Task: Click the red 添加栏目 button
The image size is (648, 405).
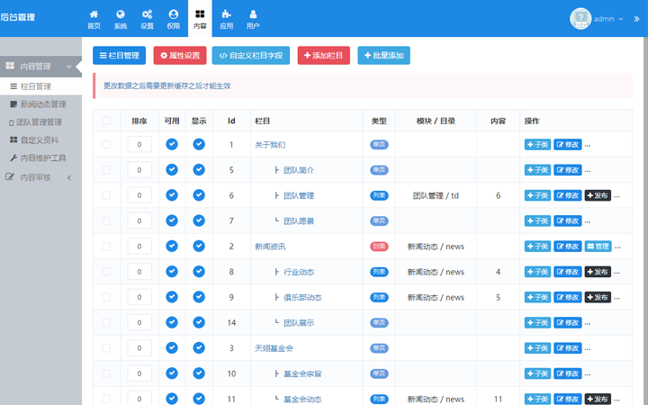Action: pyautogui.click(x=323, y=56)
